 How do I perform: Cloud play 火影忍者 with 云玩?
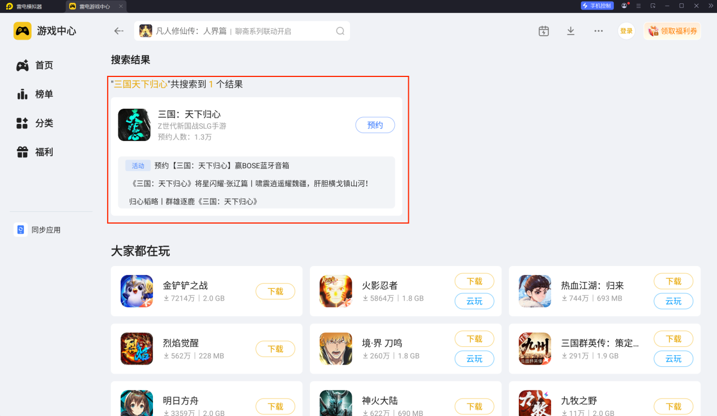click(x=475, y=301)
